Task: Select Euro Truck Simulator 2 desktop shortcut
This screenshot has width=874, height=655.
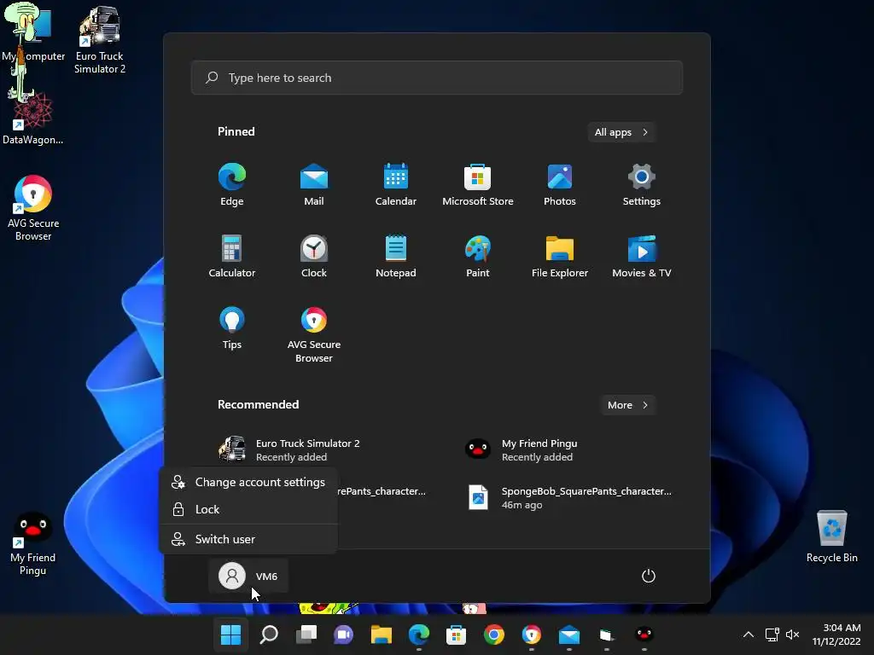Action: pos(100,40)
